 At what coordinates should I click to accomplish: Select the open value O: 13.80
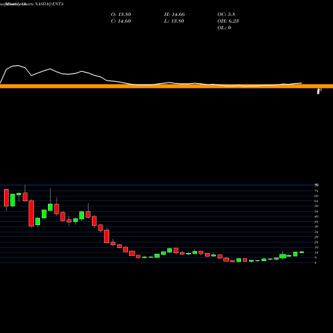121,15
